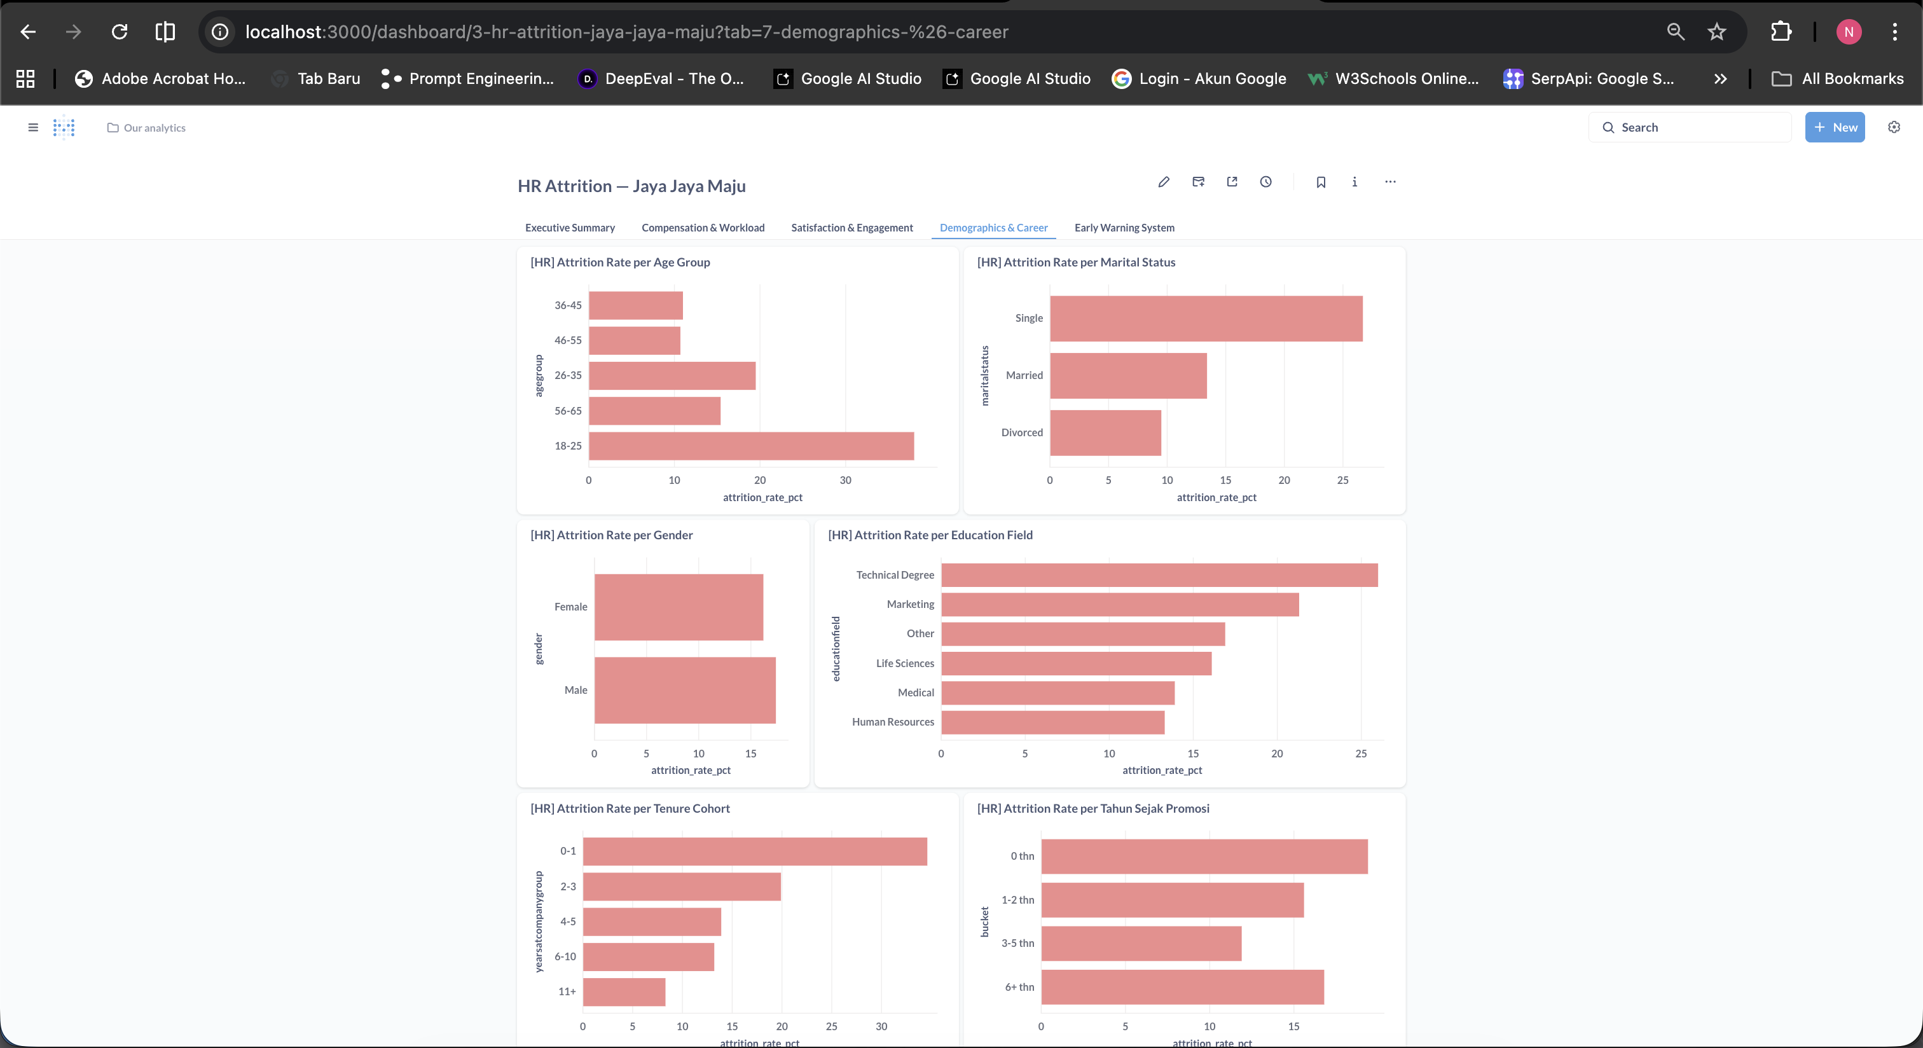This screenshot has height=1048, width=1923.
Task: Show dashboard info via the i icon
Action: tap(1355, 181)
